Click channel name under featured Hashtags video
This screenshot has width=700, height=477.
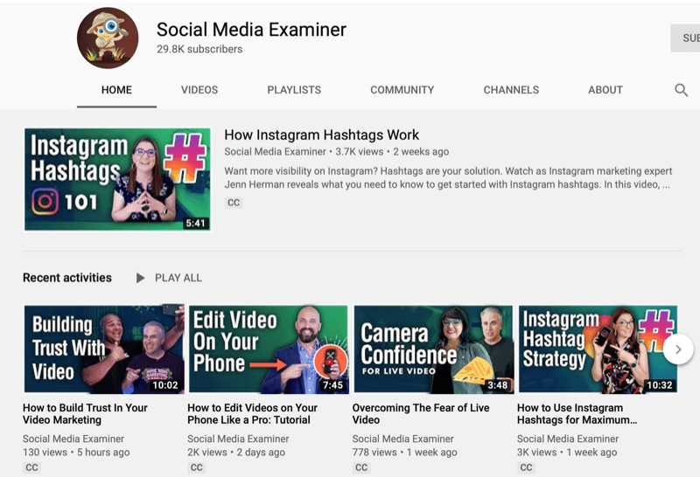click(275, 152)
